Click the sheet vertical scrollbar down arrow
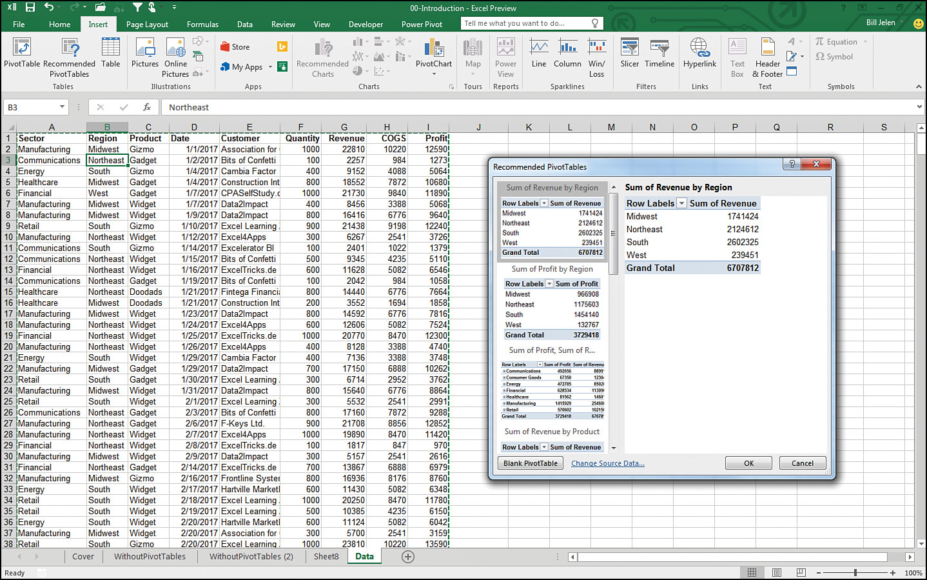Screen dimensions: 927x580 (921, 544)
